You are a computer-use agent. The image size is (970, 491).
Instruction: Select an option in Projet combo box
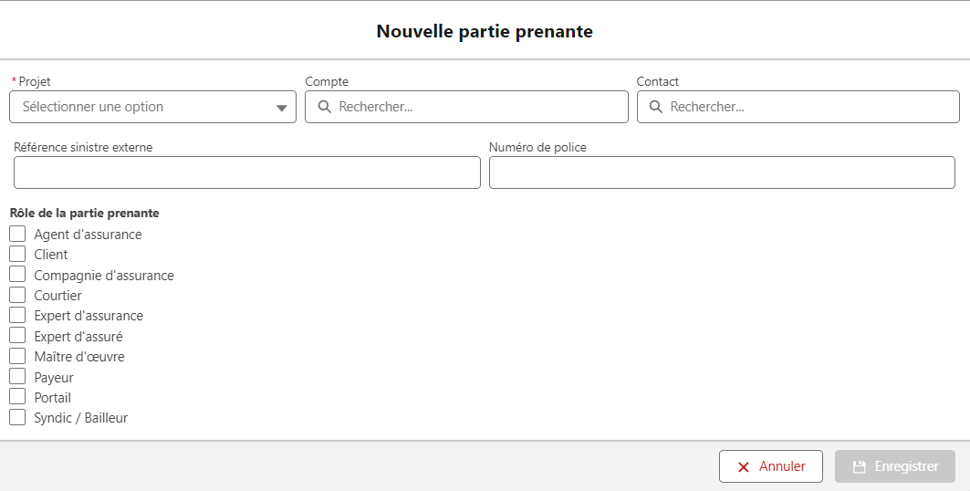pos(152,107)
